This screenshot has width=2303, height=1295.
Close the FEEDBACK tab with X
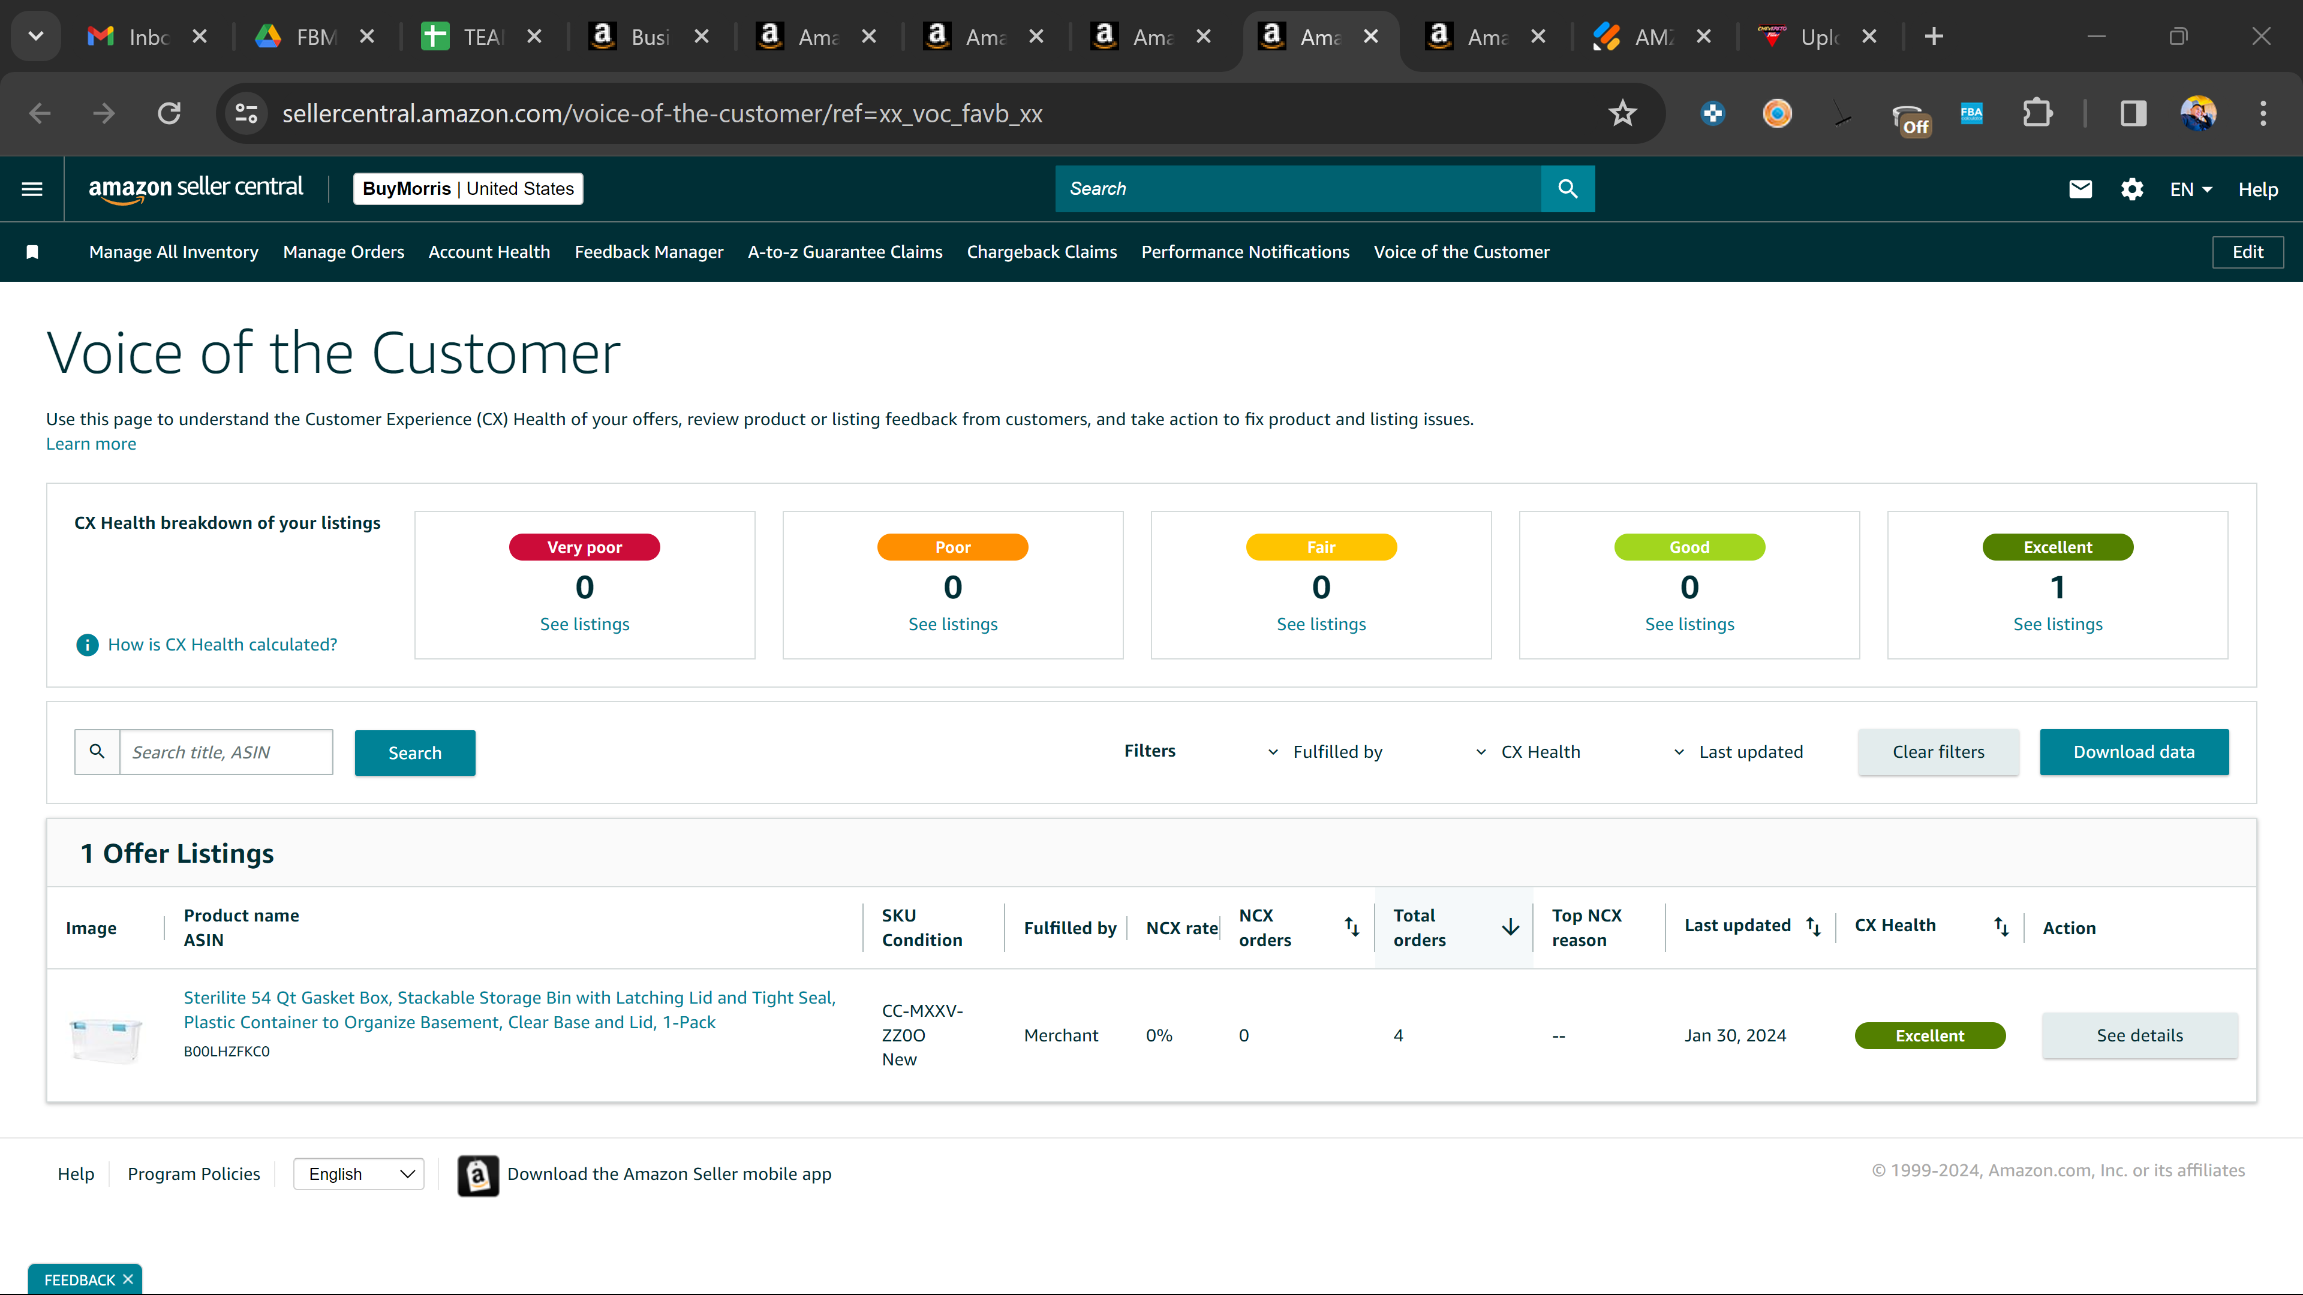128,1279
